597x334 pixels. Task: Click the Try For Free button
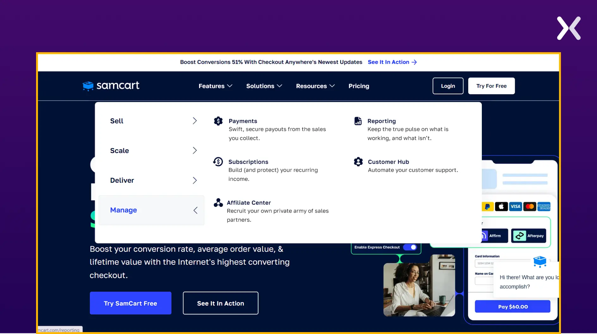(x=491, y=86)
